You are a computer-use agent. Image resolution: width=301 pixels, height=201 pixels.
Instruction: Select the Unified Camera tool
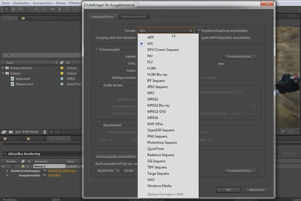tap(37, 10)
